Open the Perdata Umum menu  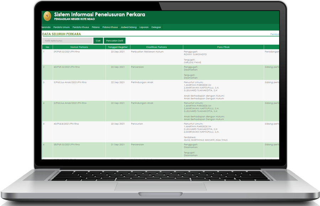pos(62,27)
